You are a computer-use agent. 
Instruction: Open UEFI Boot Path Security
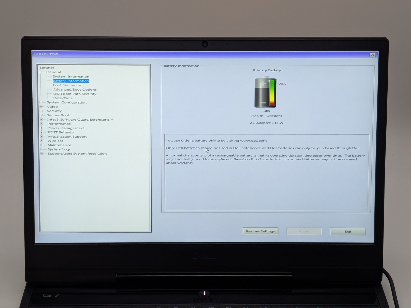pyautogui.click(x=75, y=94)
